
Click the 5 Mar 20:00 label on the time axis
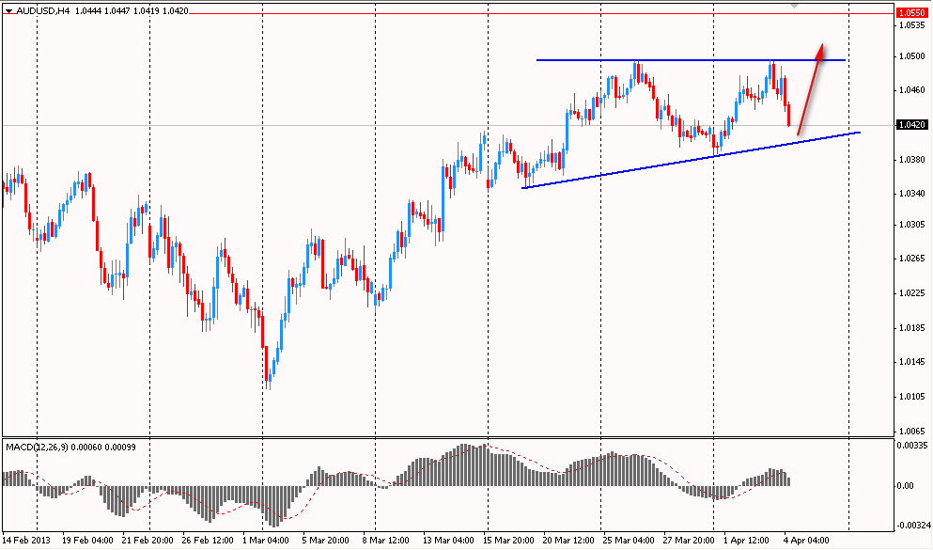pos(325,541)
